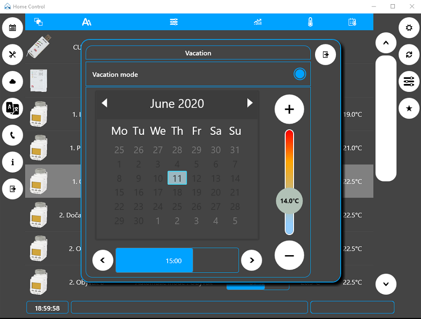Switch to the statistics chart tab
The width and height of the screenshot is (421, 319).
[x=258, y=22]
